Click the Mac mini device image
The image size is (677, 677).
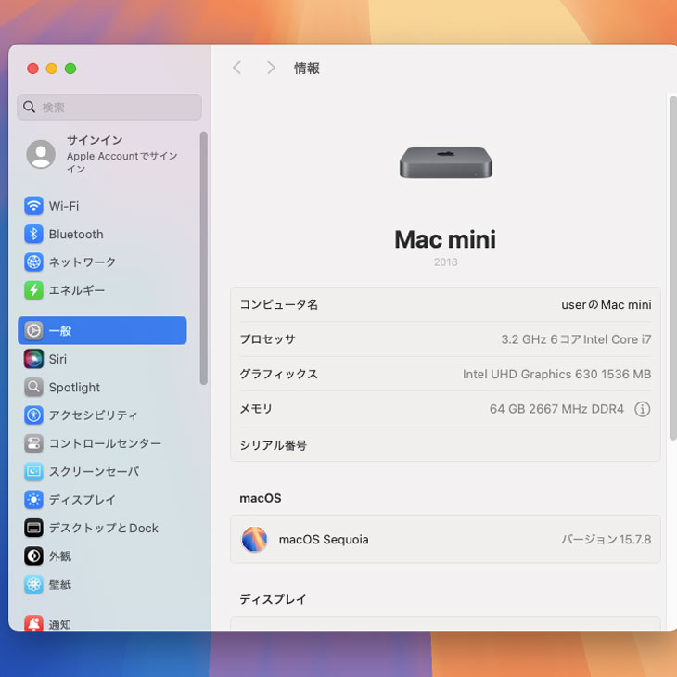(445, 162)
